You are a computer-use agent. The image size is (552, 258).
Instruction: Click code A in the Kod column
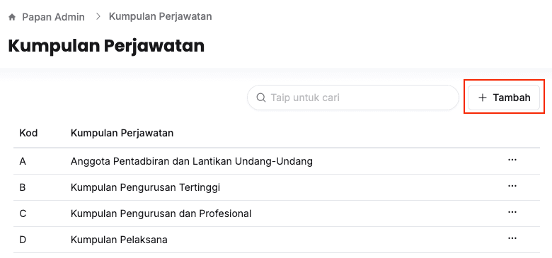click(x=23, y=161)
